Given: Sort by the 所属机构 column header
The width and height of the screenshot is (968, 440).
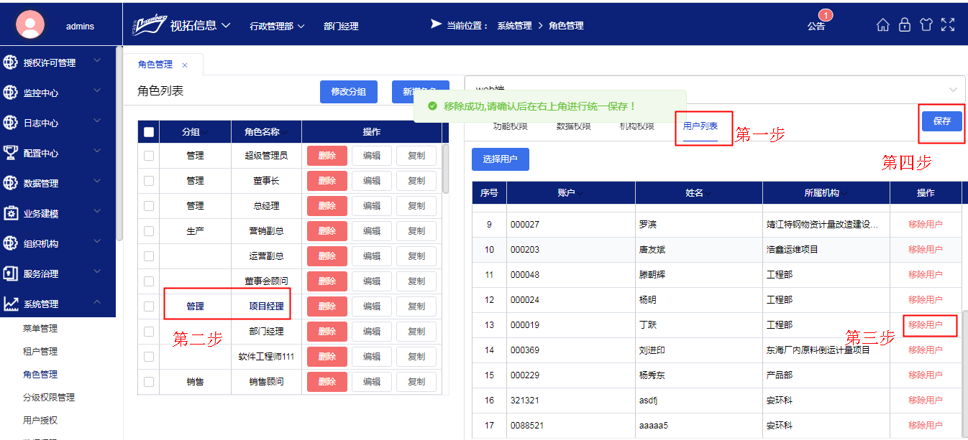Looking at the screenshot, I should tap(826, 193).
